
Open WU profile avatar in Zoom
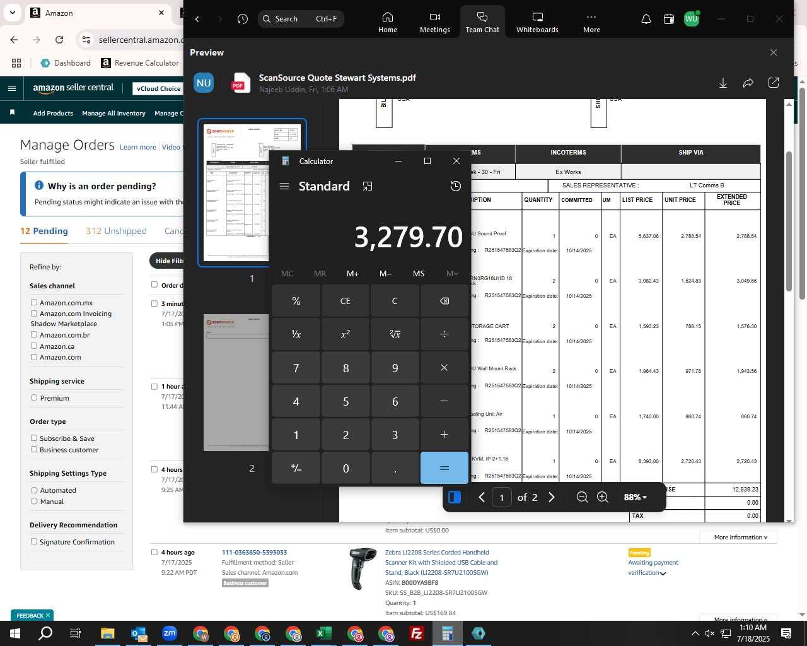pos(692,19)
